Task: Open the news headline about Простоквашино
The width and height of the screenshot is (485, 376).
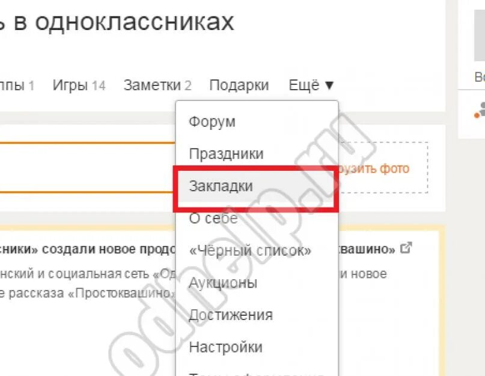Action: [x=198, y=249]
